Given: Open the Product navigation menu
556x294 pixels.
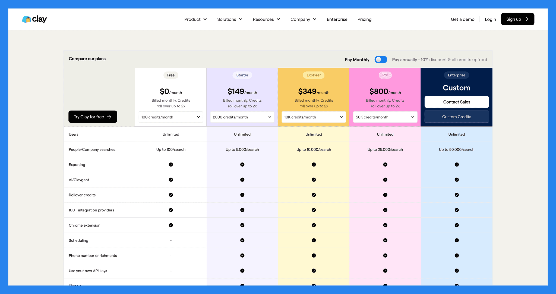Looking at the screenshot, I should [195, 19].
